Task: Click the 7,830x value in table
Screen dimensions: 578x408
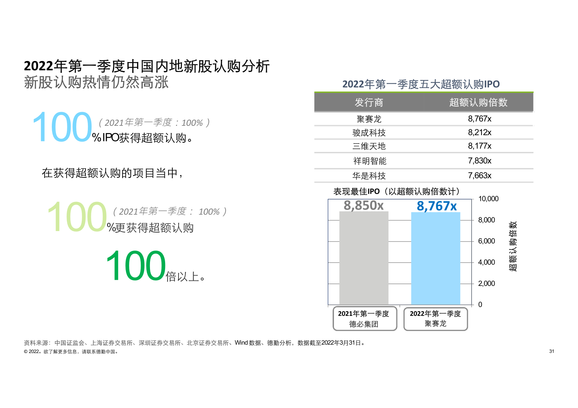Action: (479, 161)
